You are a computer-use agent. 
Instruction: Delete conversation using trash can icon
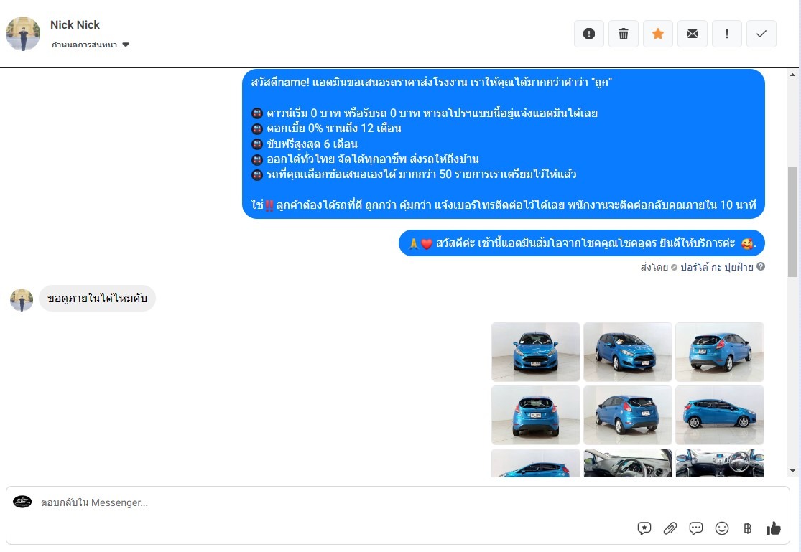(624, 34)
